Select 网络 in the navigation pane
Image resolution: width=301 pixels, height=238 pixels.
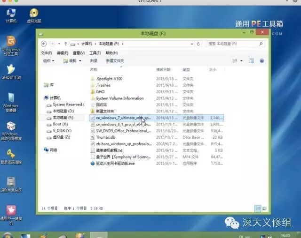tap(50, 150)
